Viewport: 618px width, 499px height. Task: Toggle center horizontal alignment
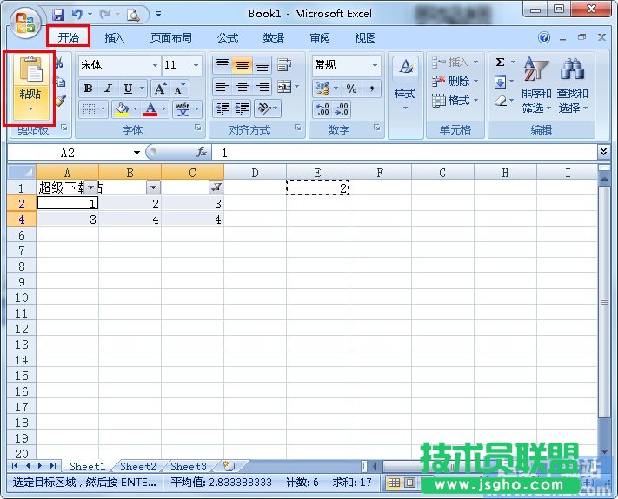[243, 87]
